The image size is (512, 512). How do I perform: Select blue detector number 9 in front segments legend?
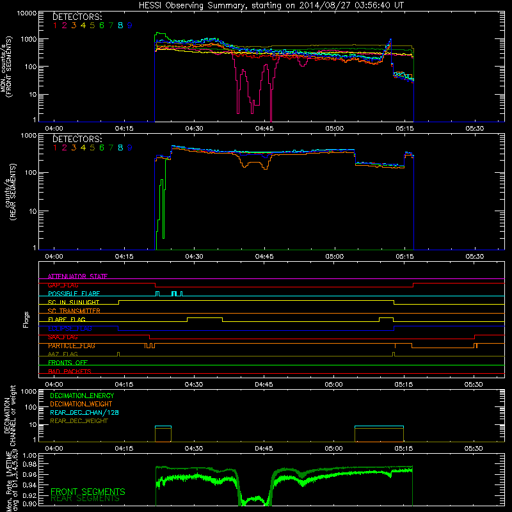(130, 26)
